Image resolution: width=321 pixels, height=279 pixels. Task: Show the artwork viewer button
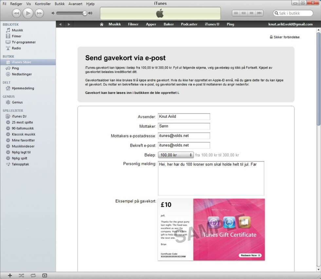[x=45, y=275]
